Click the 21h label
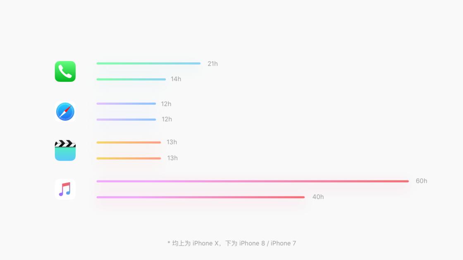 pyautogui.click(x=212, y=64)
